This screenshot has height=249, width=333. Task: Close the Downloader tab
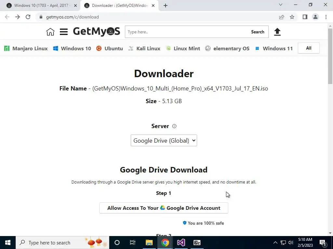click(x=153, y=6)
